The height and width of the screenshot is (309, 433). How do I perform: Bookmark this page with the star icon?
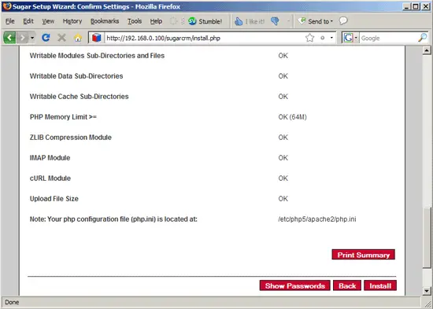pyautogui.click(x=310, y=38)
